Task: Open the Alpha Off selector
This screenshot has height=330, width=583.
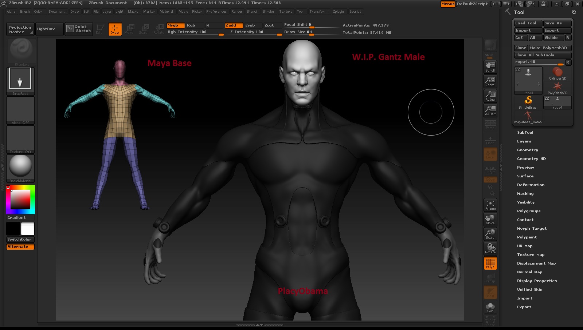Action: [x=20, y=110]
